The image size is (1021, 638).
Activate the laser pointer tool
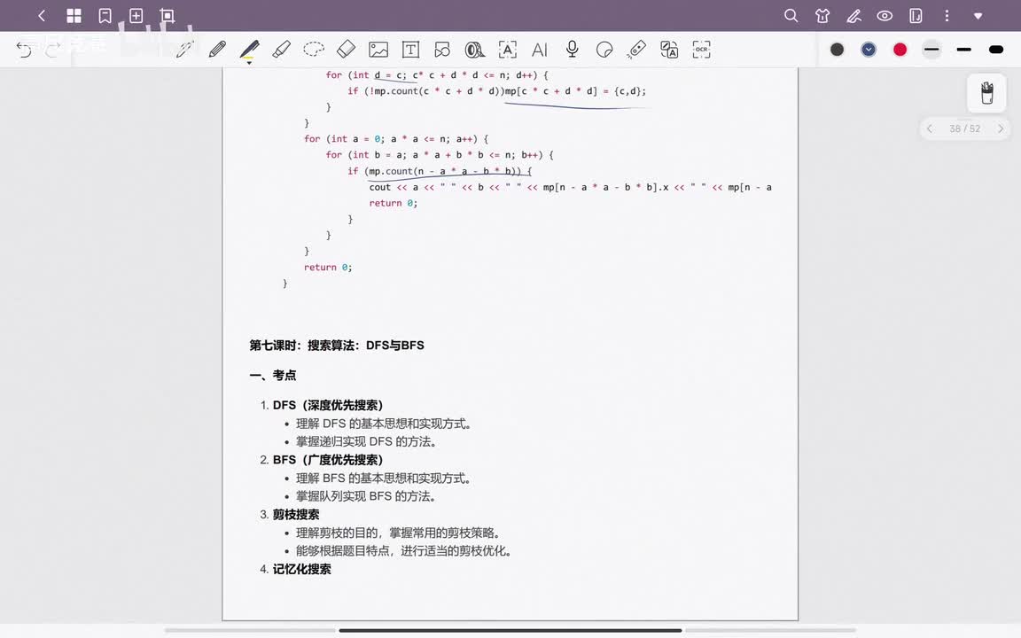point(636,50)
